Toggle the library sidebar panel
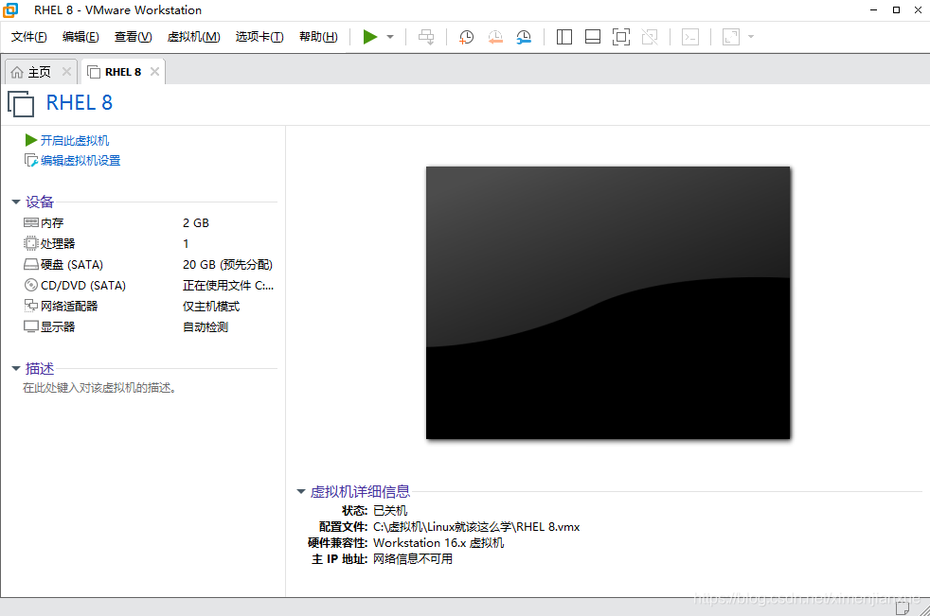Screen dimensions: 930x616 563,37
